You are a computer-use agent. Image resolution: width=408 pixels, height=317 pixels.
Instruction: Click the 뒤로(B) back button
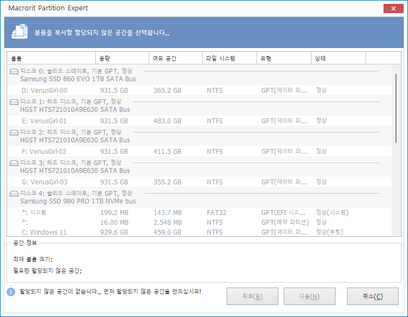tap(252, 296)
